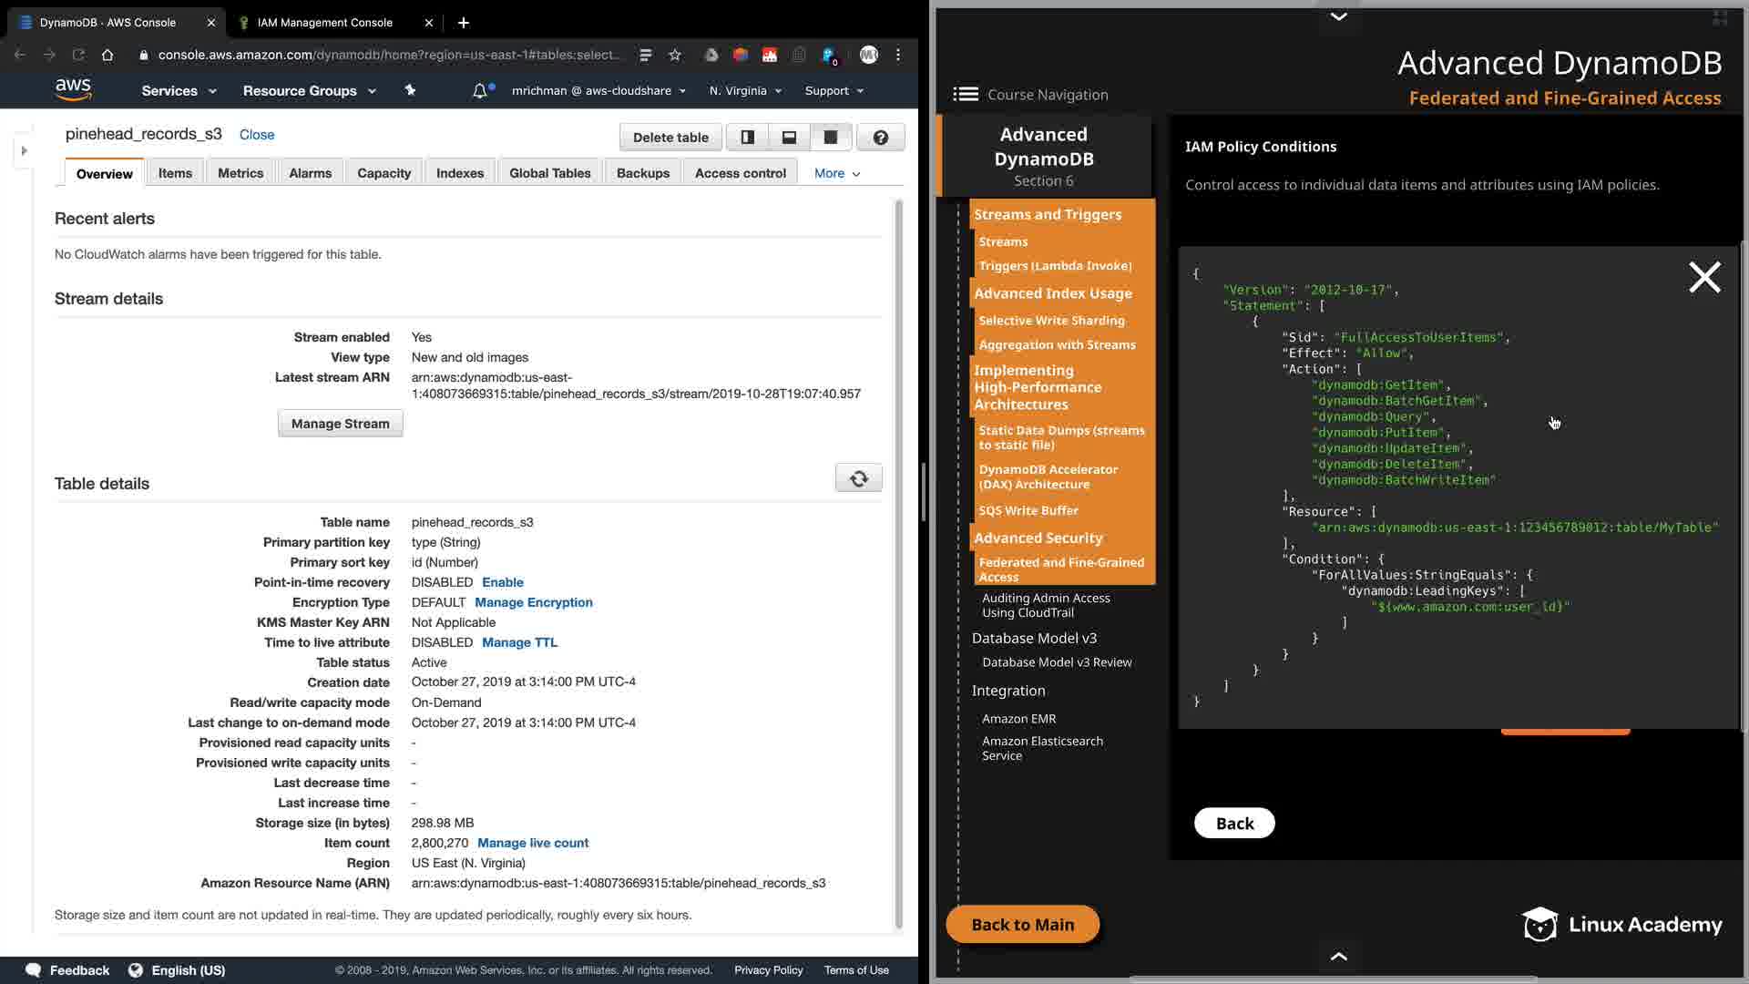Open Course Navigation hamburger menu

pos(966,95)
